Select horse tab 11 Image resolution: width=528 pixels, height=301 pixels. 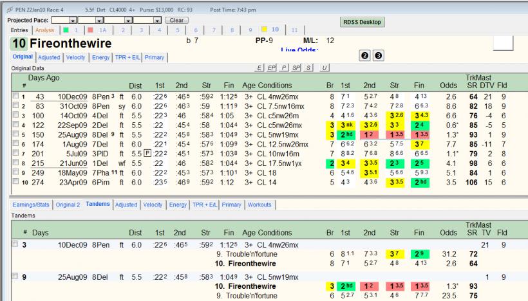coord(295,30)
